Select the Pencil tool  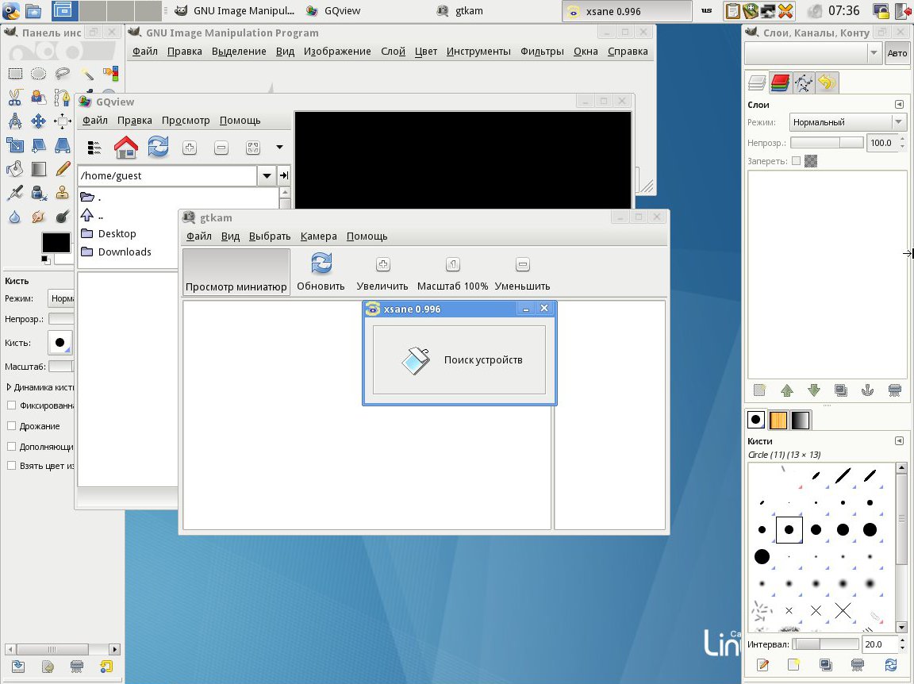click(63, 169)
